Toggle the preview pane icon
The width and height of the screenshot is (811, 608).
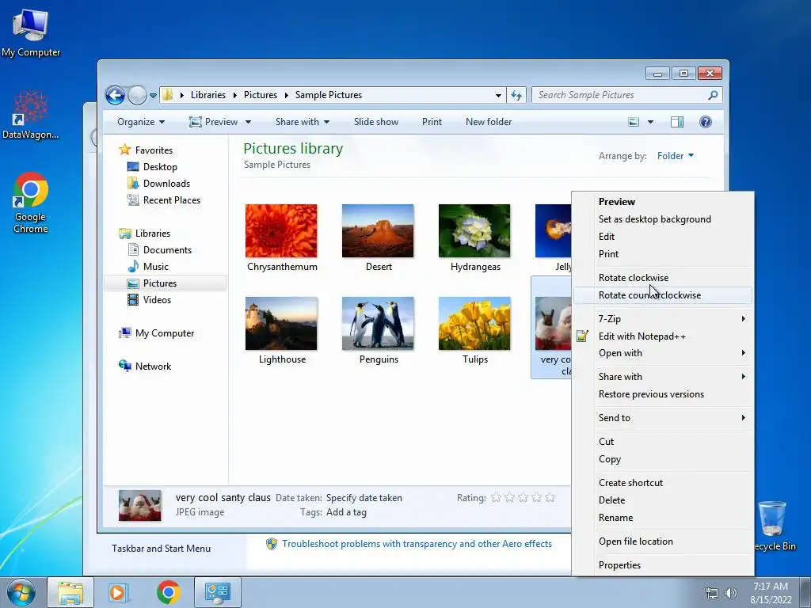(677, 122)
